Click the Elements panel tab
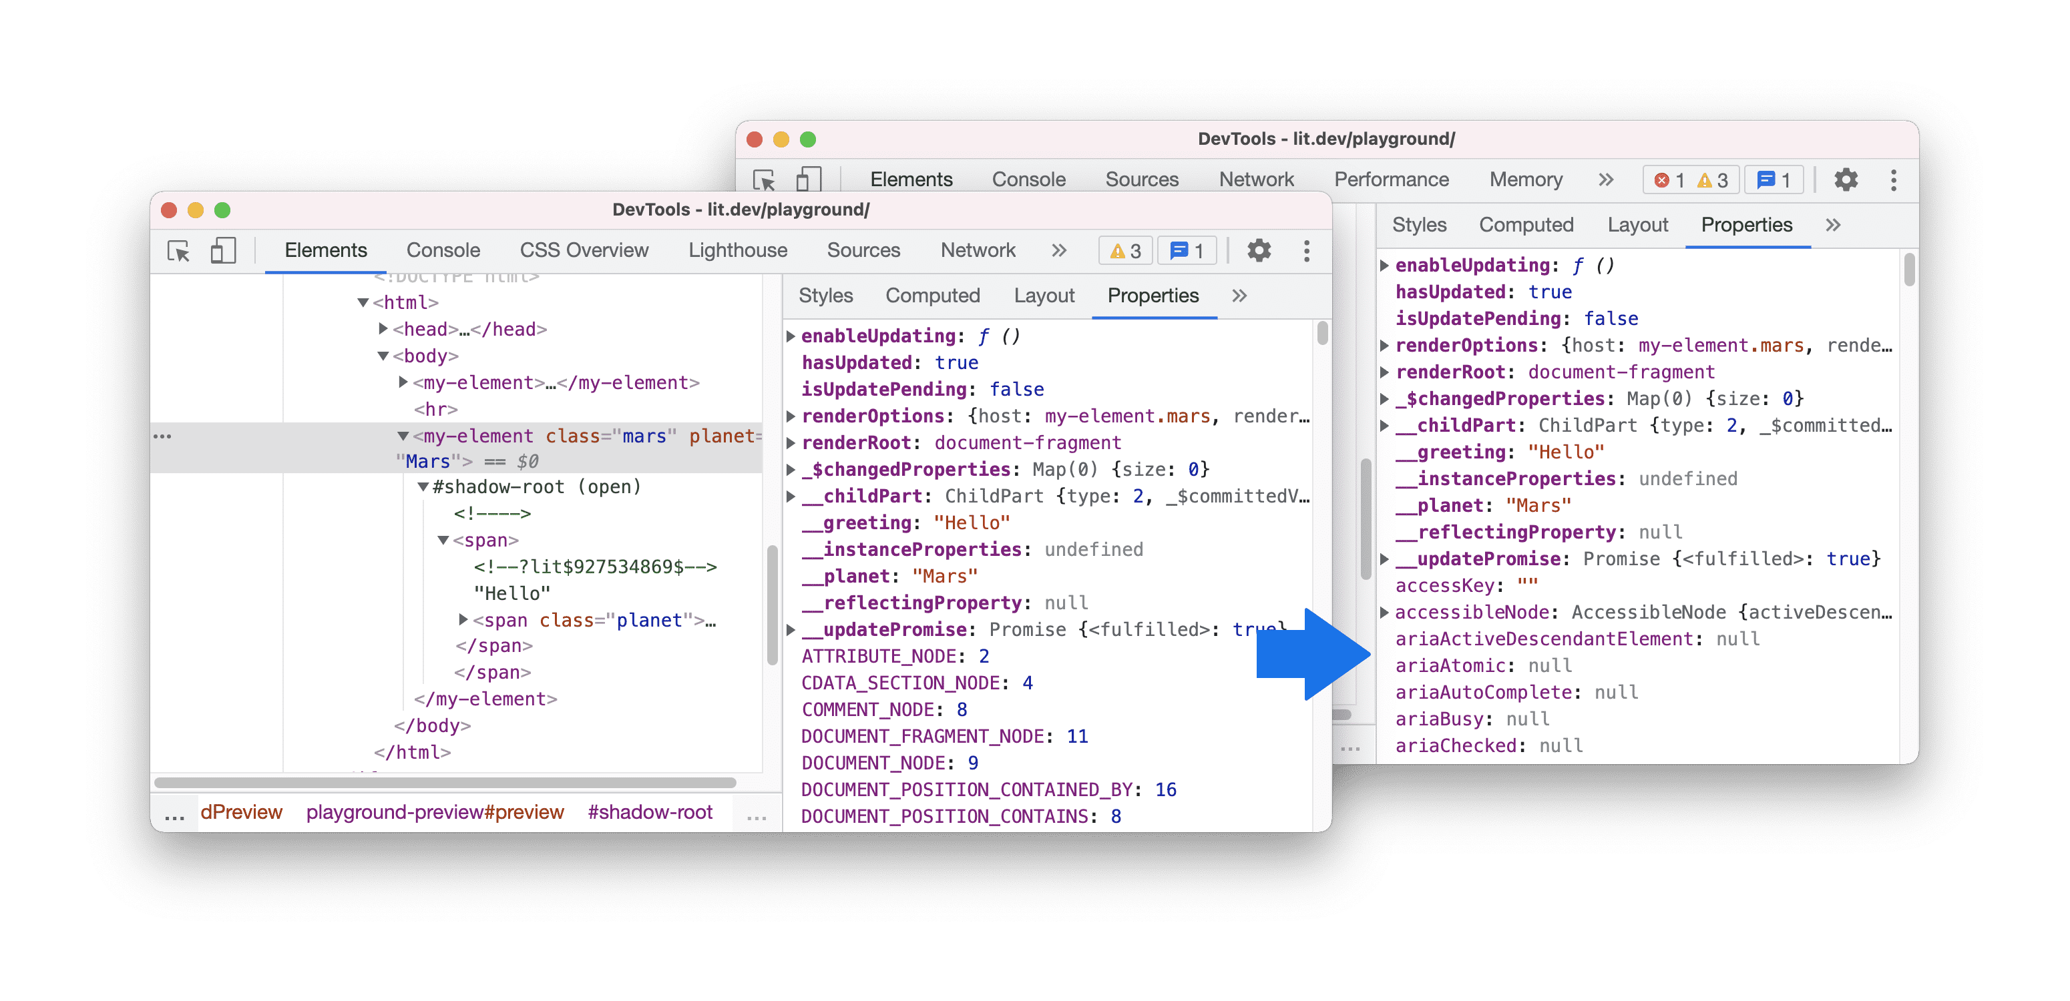This screenshot has width=2070, height=1001. tap(325, 250)
